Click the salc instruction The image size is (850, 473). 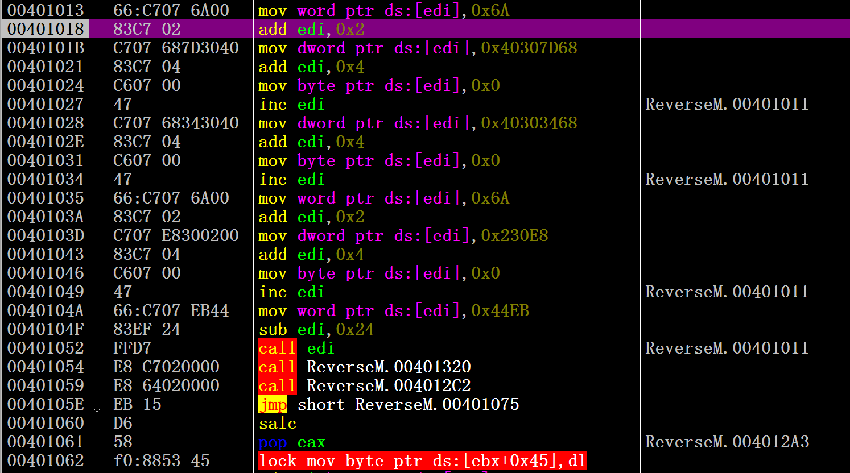(x=278, y=423)
